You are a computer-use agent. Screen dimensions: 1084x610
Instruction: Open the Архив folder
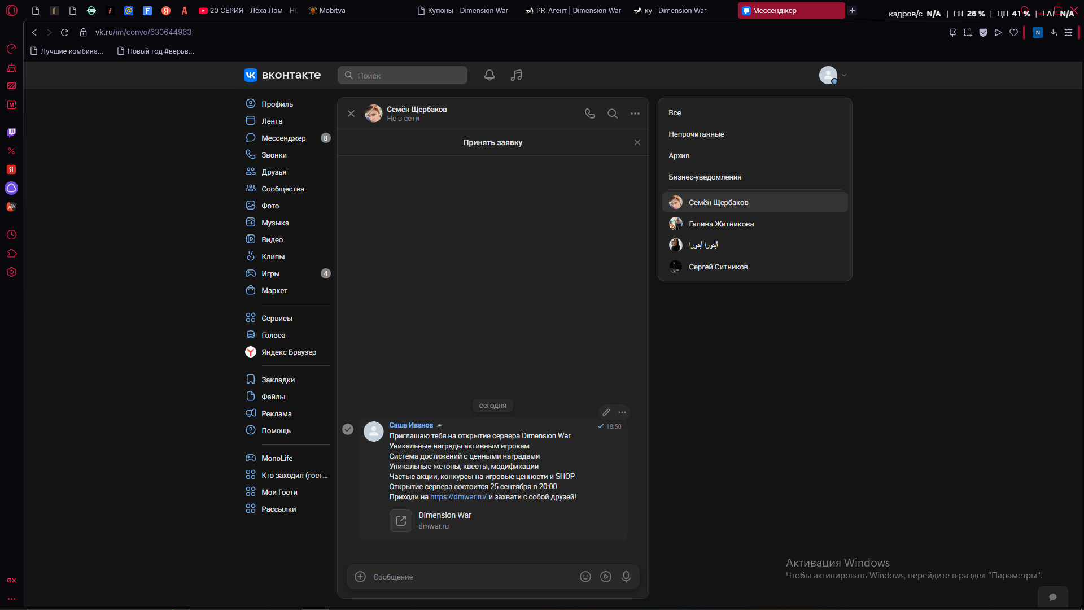[x=755, y=156]
